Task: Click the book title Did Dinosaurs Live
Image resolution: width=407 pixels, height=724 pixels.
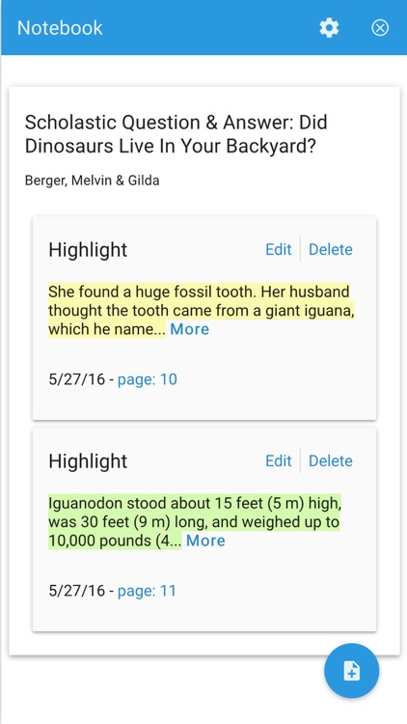Action: pyautogui.click(x=176, y=134)
